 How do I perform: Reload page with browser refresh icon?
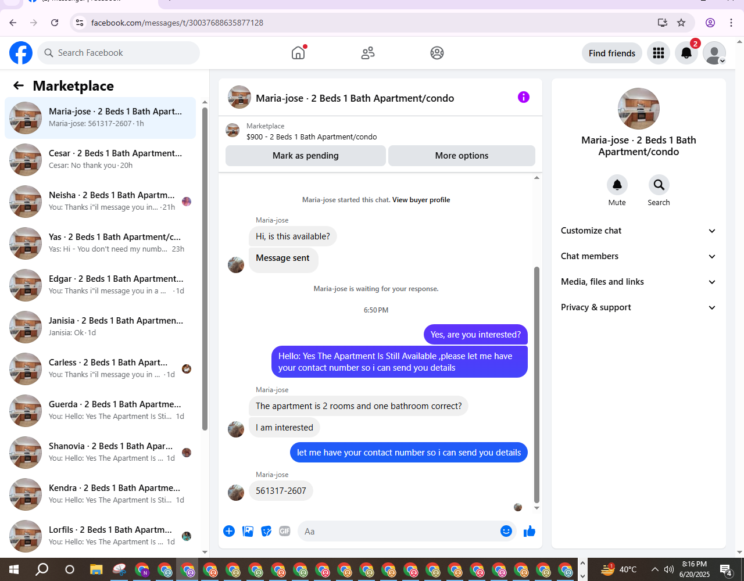pos(55,23)
